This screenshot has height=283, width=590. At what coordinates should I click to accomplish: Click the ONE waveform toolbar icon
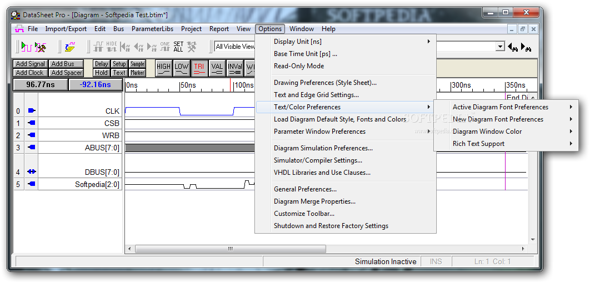[165, 47]
